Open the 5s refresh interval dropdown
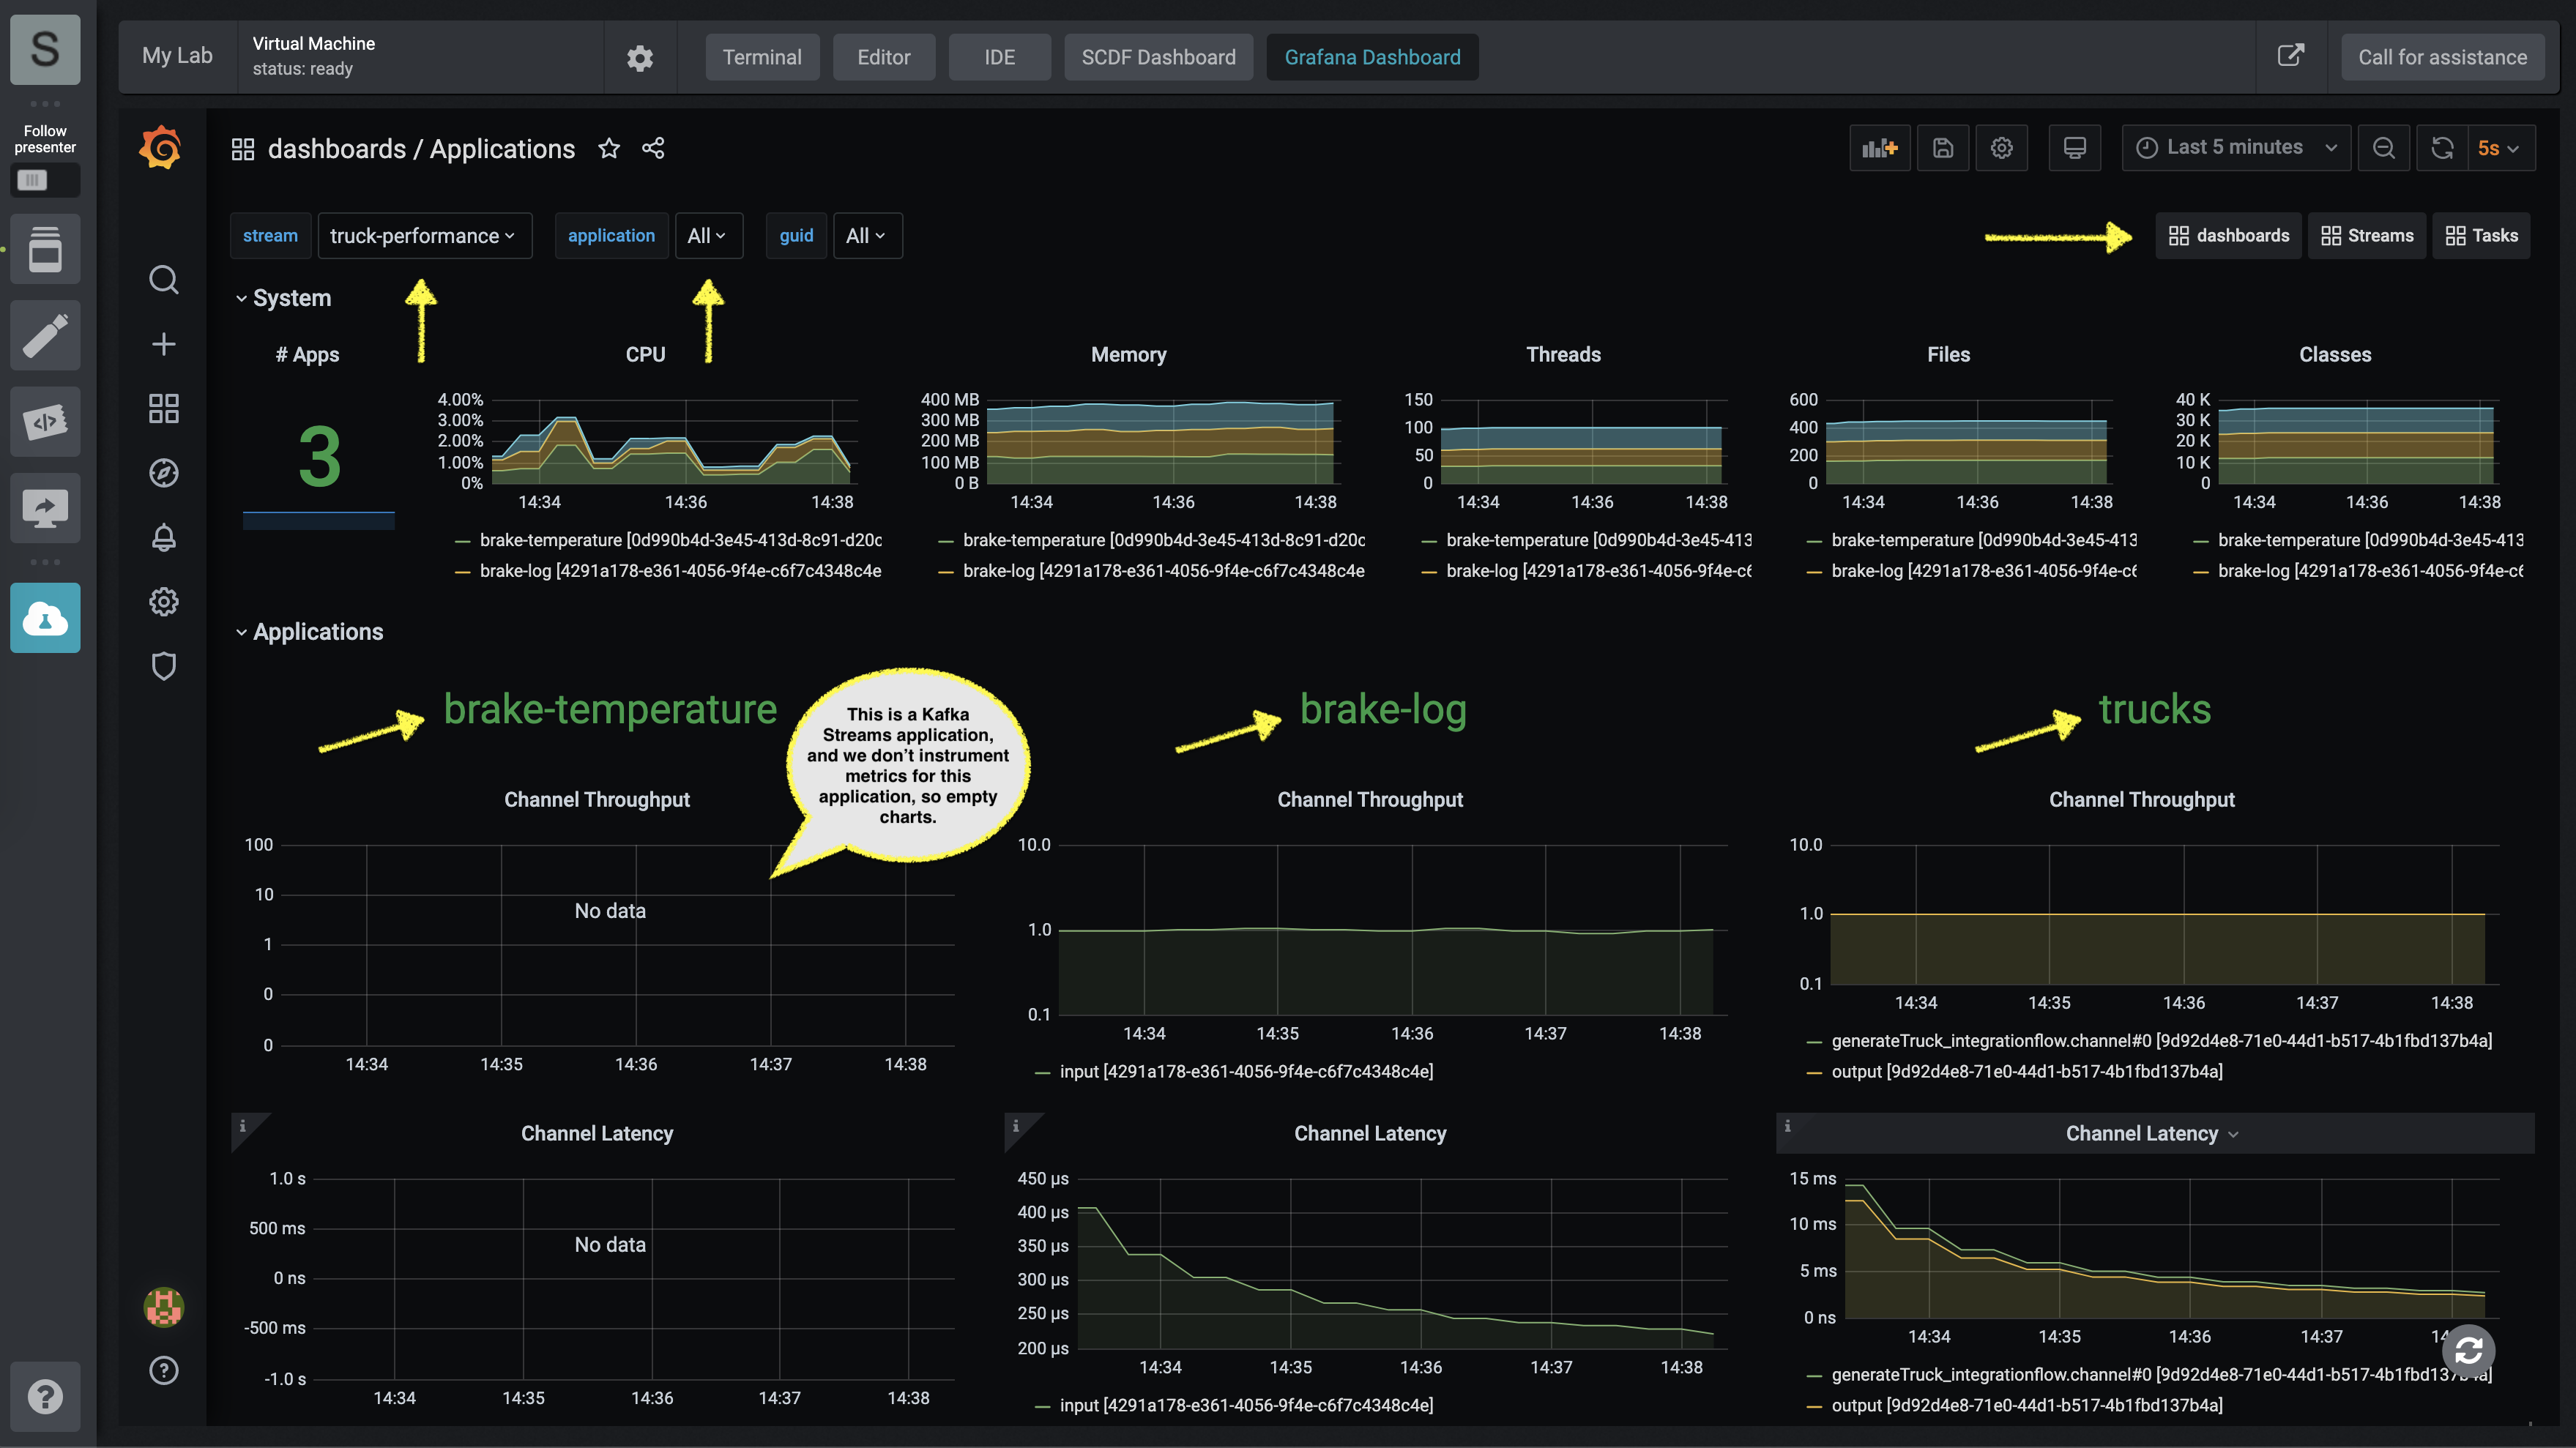This screenshot has width=2576, height=1448. pyautogui.click(x=2499, y=148)
